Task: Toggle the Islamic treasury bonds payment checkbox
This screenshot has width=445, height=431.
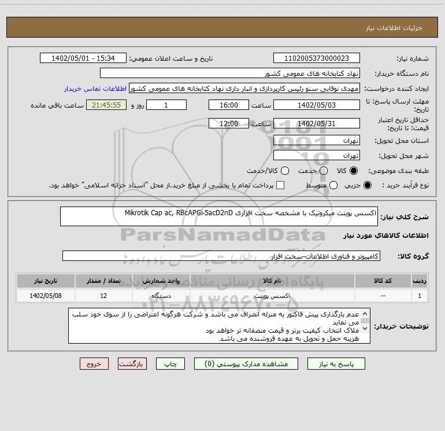Action: (280, 185)
